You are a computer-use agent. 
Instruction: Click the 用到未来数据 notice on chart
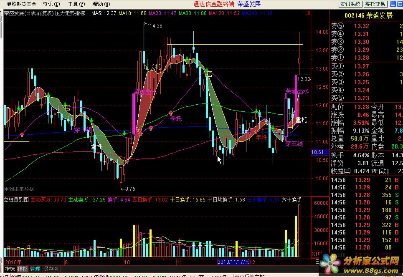tap(19, 189)
